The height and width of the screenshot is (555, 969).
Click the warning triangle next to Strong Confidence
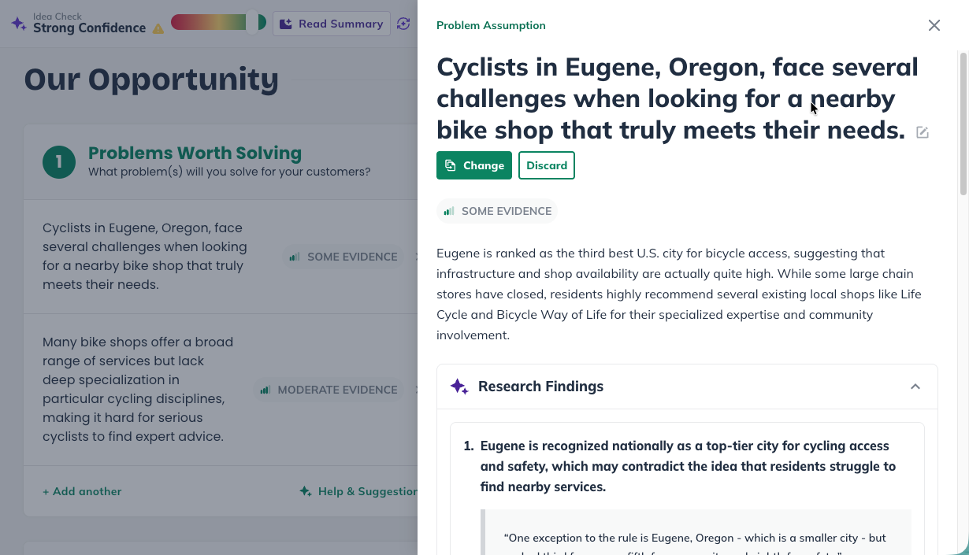pyautogui.click(x=158, y=29)
